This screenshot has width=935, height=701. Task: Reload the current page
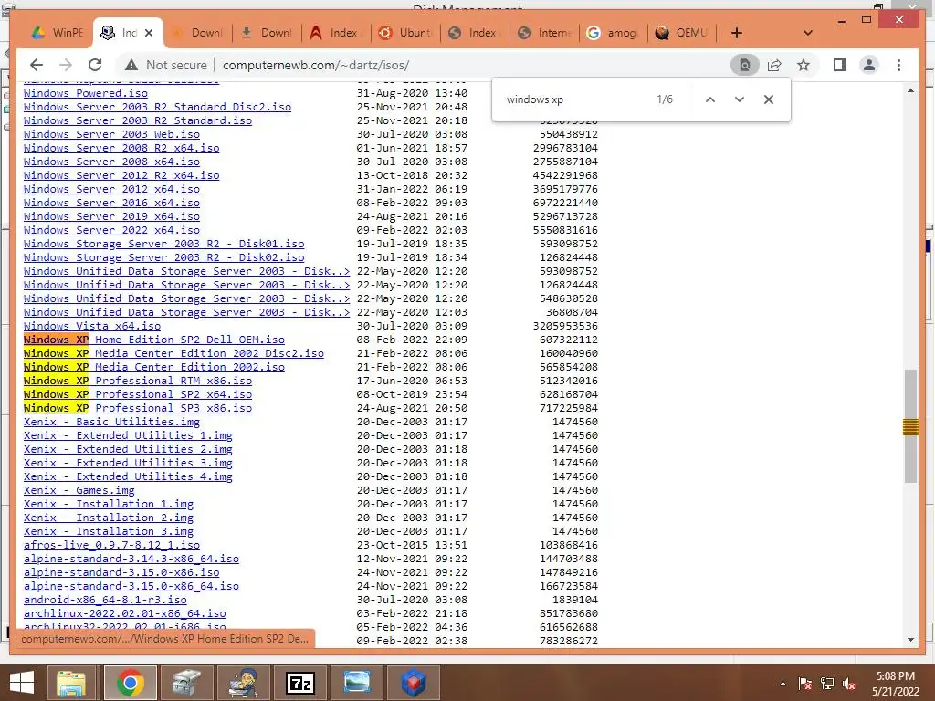click(x=95, y=65)
